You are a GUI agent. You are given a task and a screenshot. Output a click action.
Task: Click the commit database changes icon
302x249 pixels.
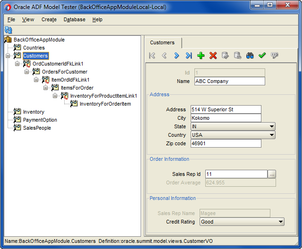coord(225,56)
